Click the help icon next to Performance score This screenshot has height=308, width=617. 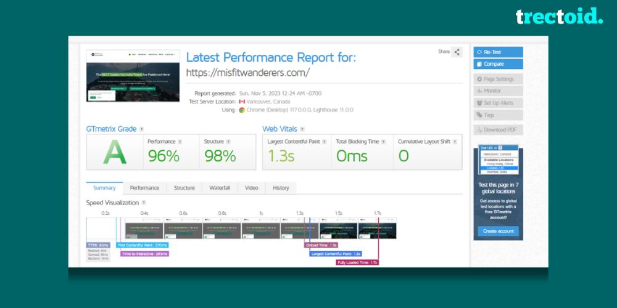point(180,142)
